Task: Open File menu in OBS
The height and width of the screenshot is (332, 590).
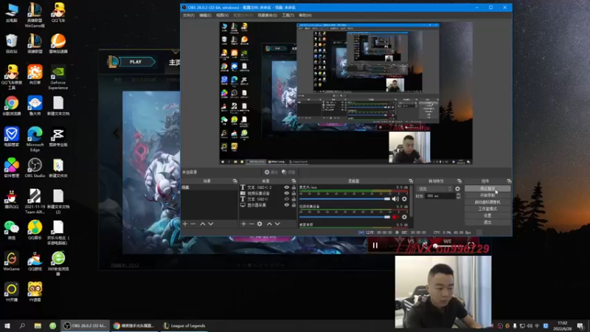Action: [x=189, y=15]
